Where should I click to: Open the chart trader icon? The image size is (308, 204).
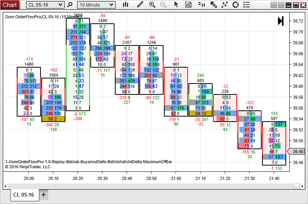(202, 5)
